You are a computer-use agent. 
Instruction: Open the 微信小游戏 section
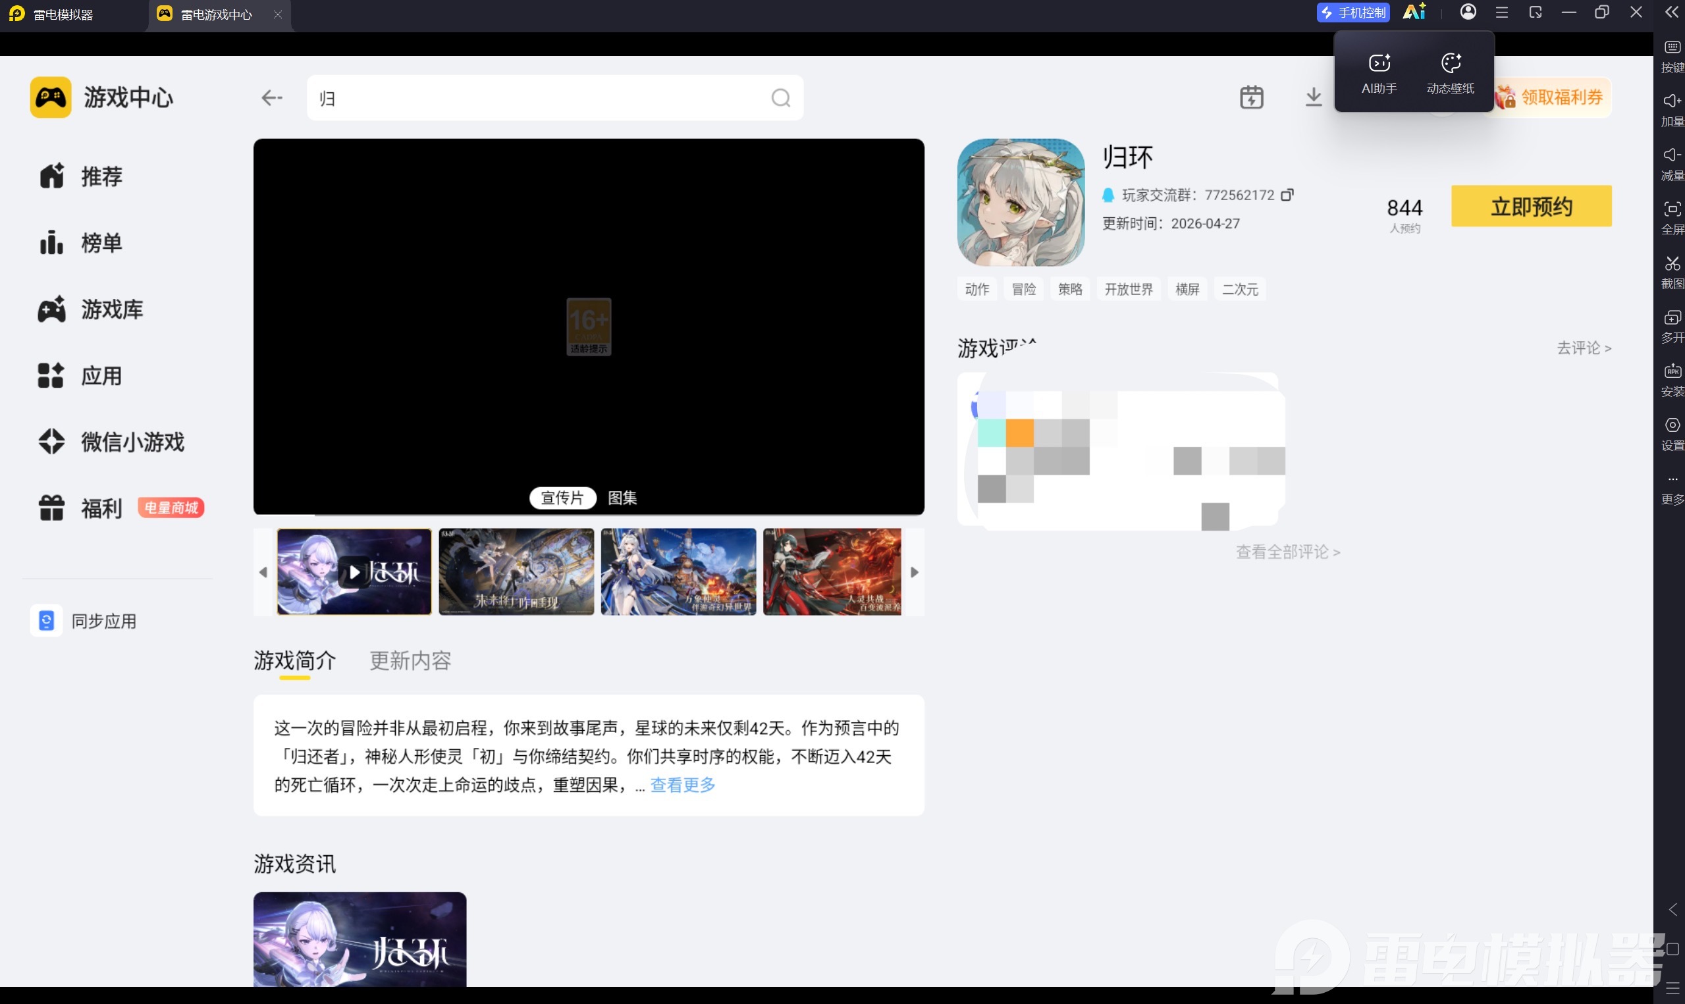click(x=112, y=442)
